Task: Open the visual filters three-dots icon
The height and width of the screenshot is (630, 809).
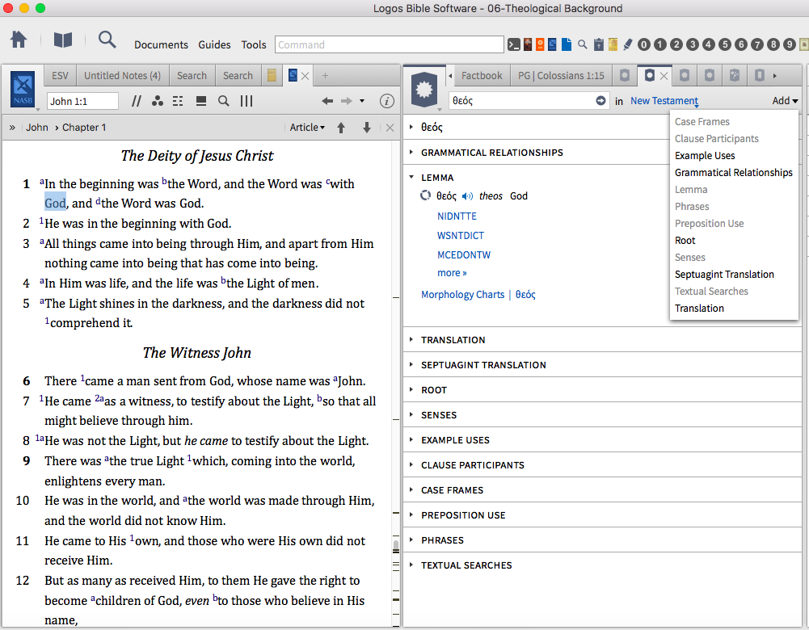Action: [158, 101]
